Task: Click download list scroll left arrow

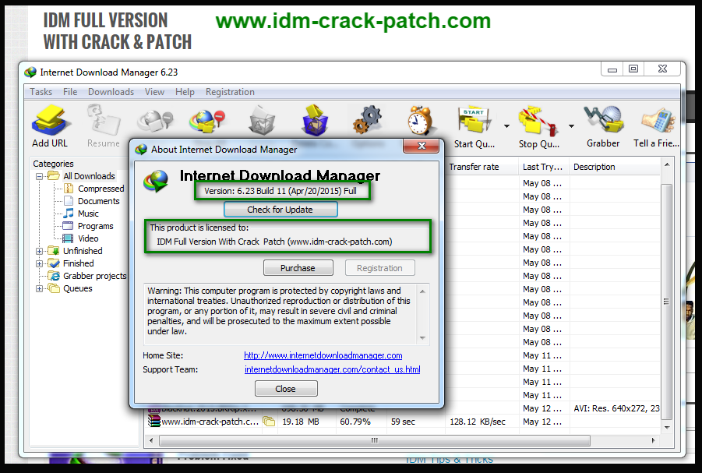Action: 151,440
